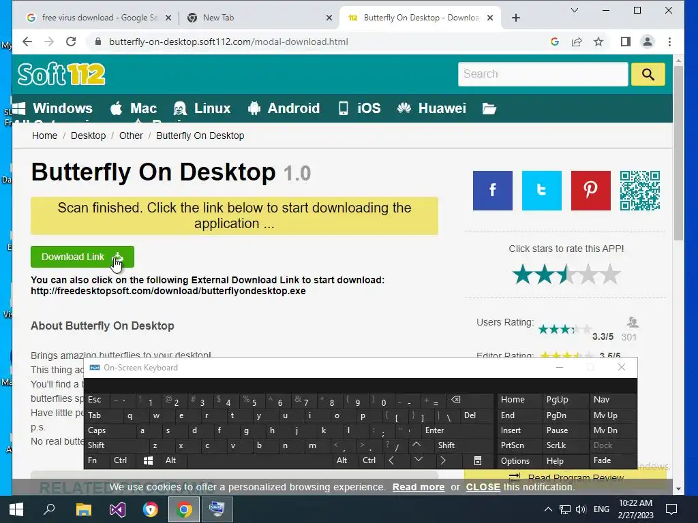Open the Linux category

click(x=202, y=108)
